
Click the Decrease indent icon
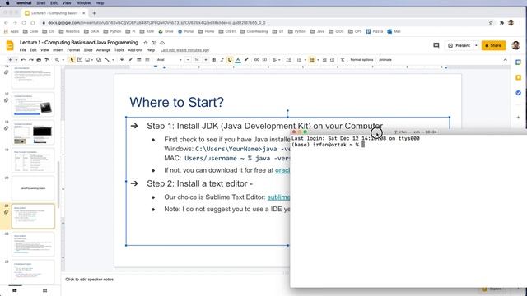[324, 60]
